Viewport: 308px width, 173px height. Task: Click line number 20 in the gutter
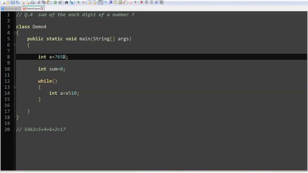7,129
